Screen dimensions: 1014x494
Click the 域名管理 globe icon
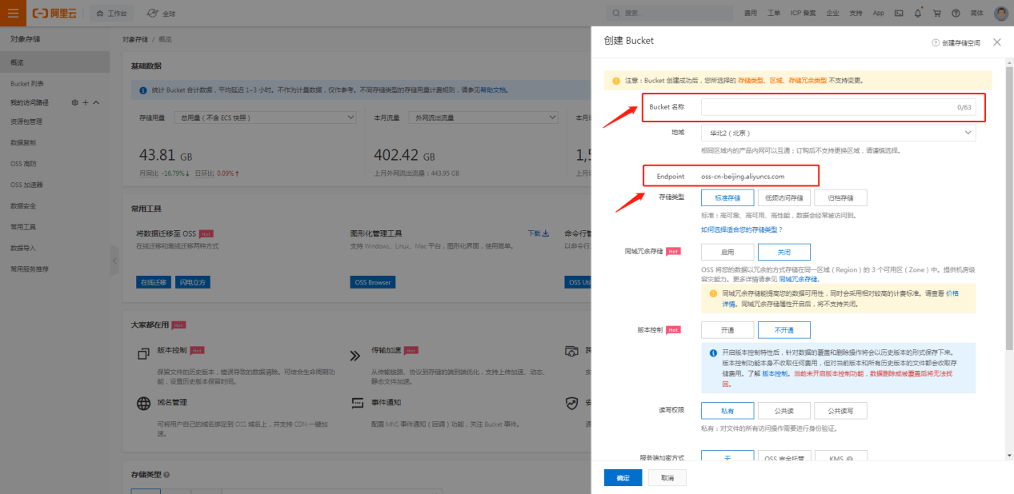pos(144,403)
